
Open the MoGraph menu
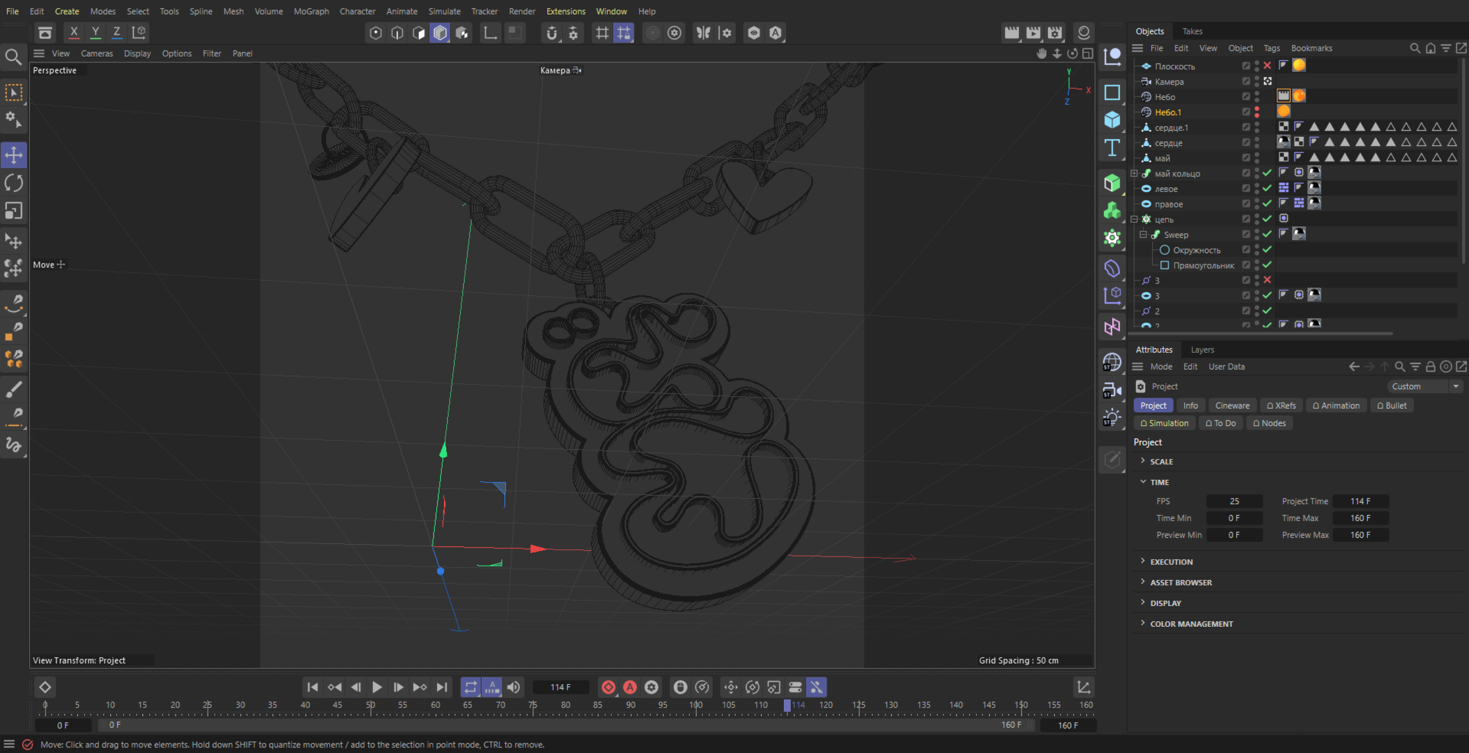tap(311, 11)
